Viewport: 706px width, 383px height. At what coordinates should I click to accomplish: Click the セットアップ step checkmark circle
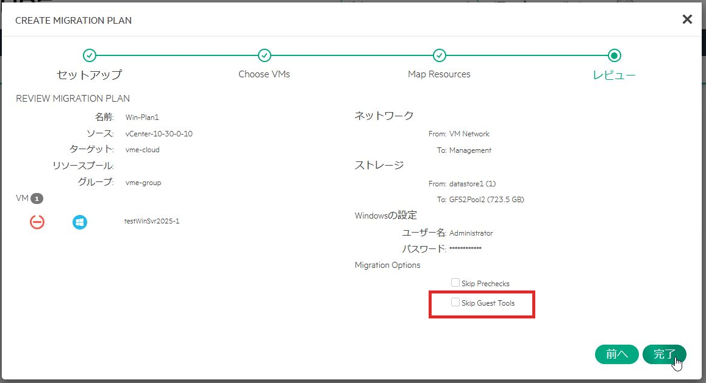click(89, 55)
